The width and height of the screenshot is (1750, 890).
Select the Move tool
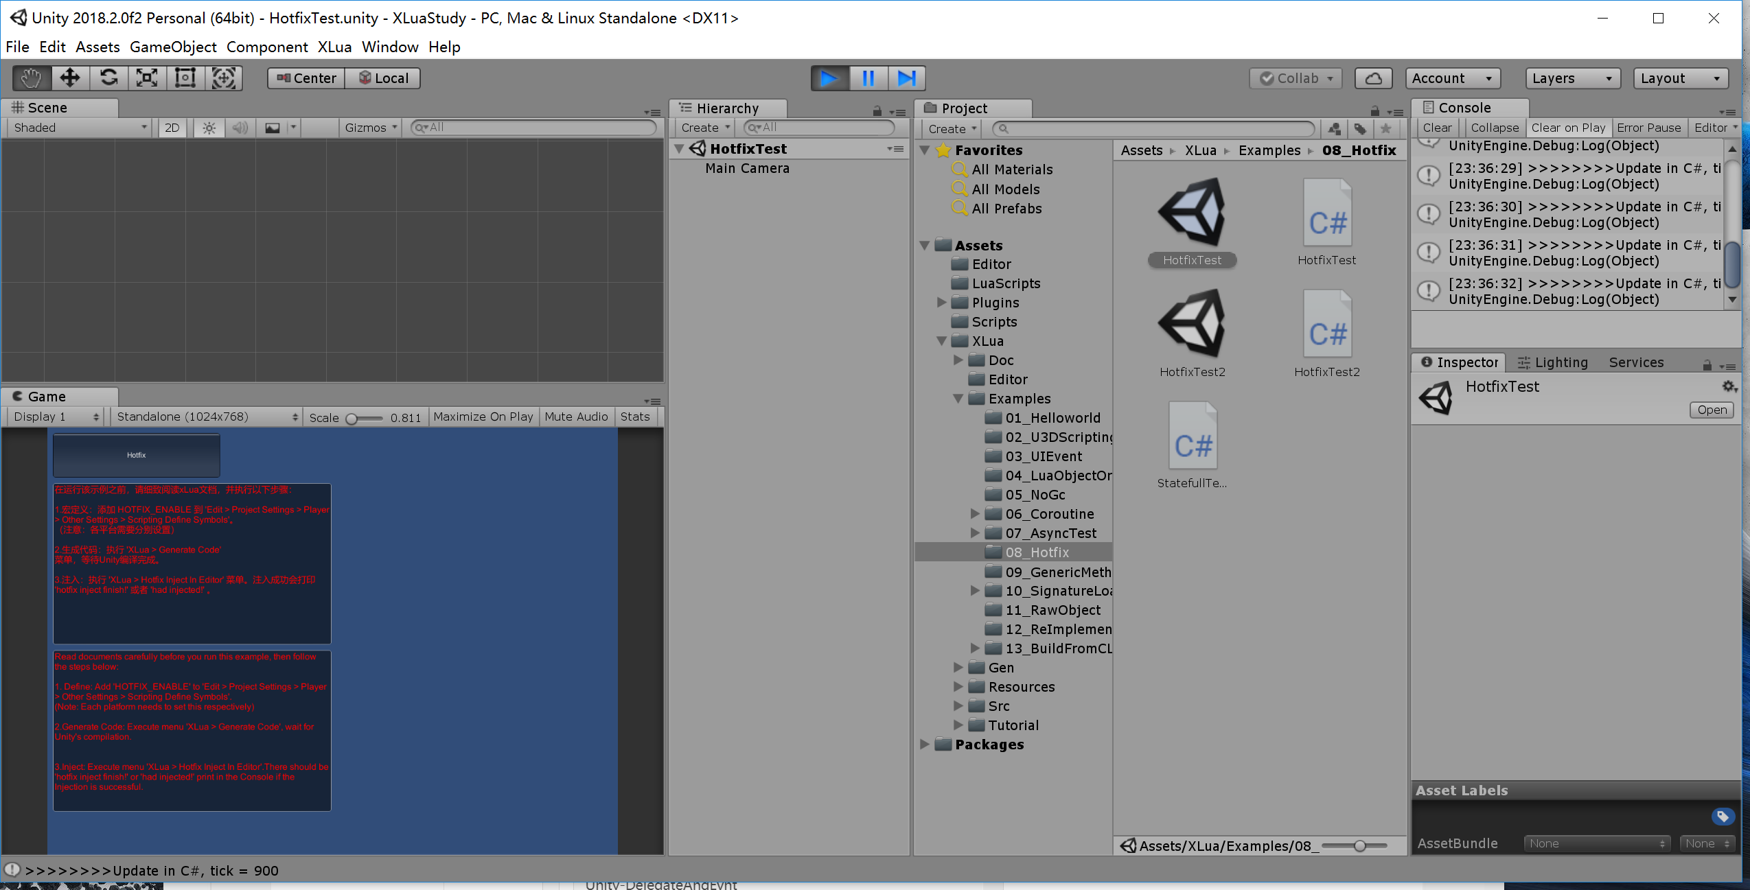click(x=69, y=78)
